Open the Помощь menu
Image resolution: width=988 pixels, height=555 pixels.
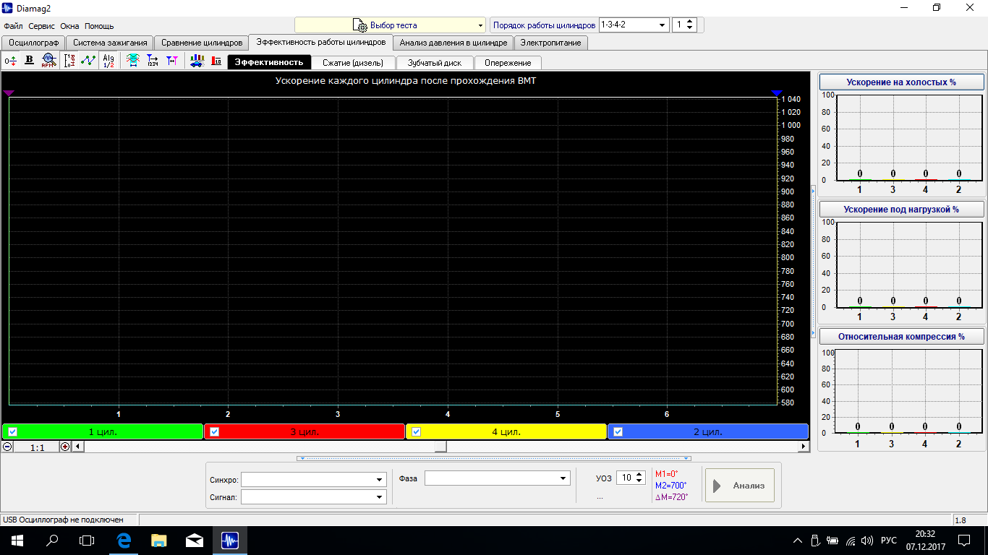point(99,26)
